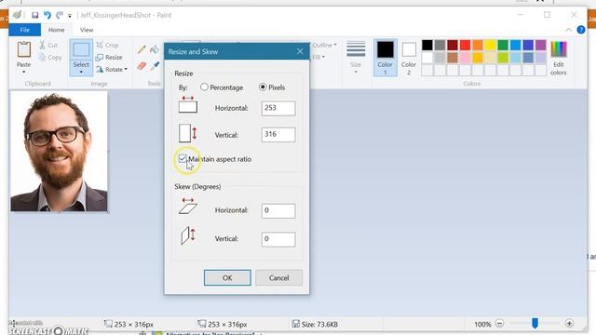
Task: Click the Resize command in ribbon
Action: click(x=109, y=58)
